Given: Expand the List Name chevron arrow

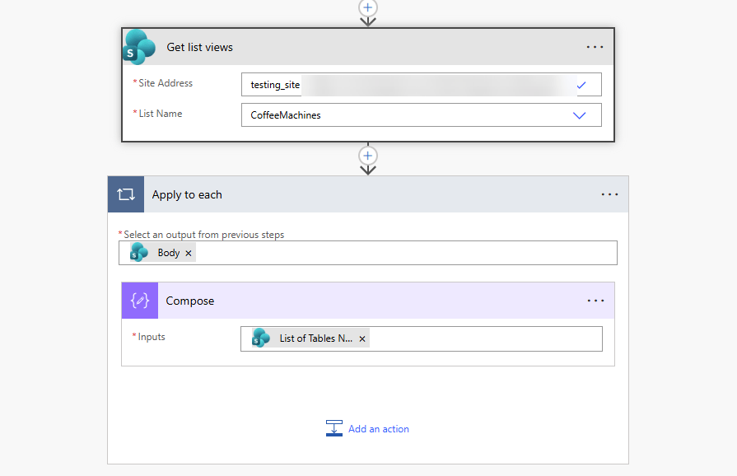Looking at the screenshot, I should coord(579,115).
